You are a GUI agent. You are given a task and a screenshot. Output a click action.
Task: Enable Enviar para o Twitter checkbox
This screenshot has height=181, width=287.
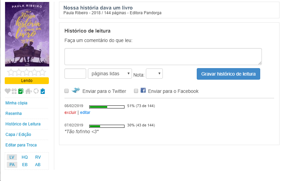[66, 91]
